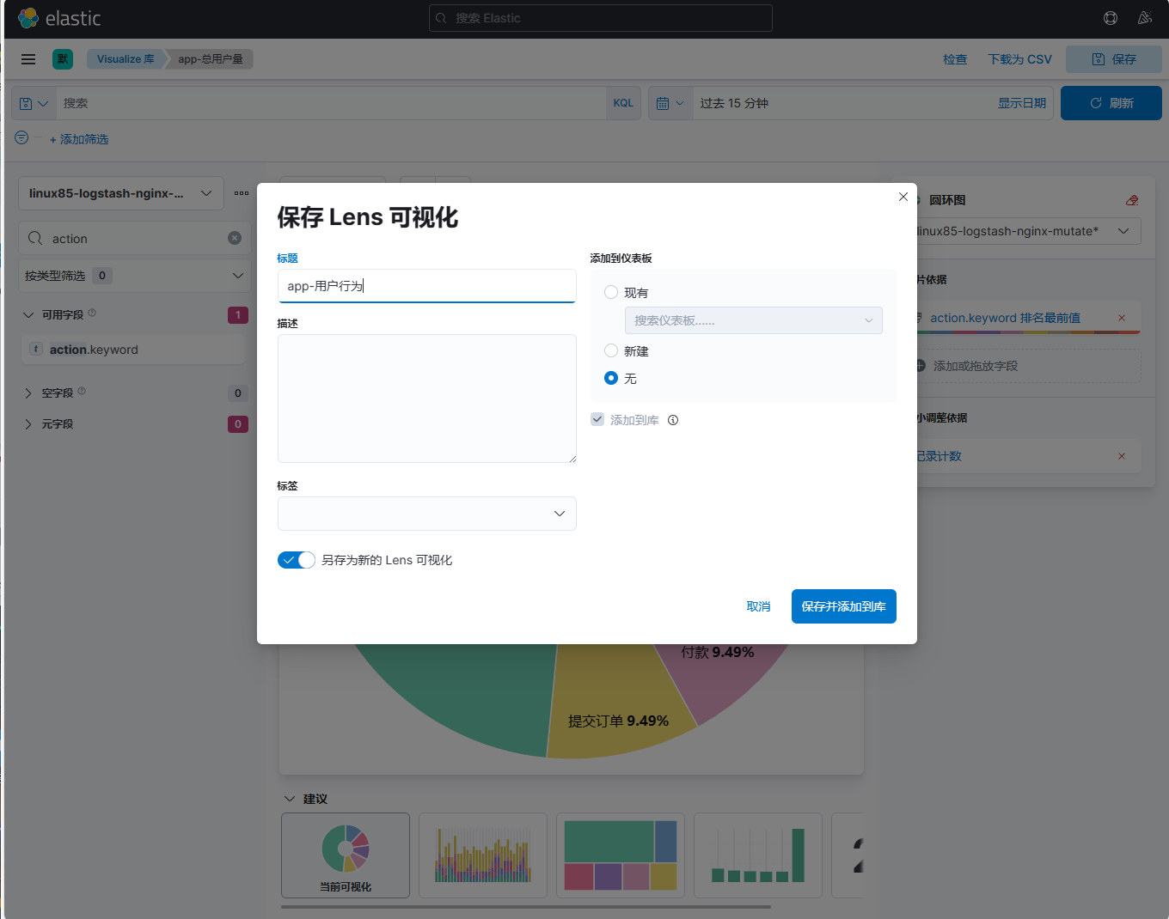Select the 现有 dashboard radio option
This screenshot has height=919, width=1169.
pos(611,292)
